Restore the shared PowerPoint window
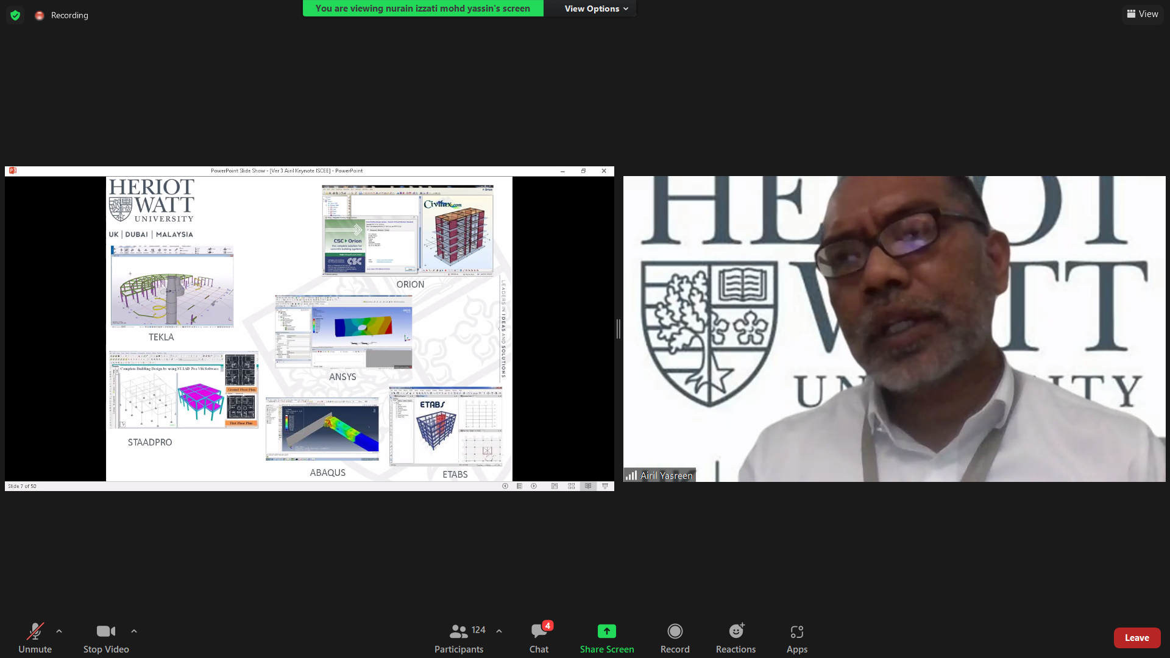This screenshot has height=658, width=1170. pos(583,171)
